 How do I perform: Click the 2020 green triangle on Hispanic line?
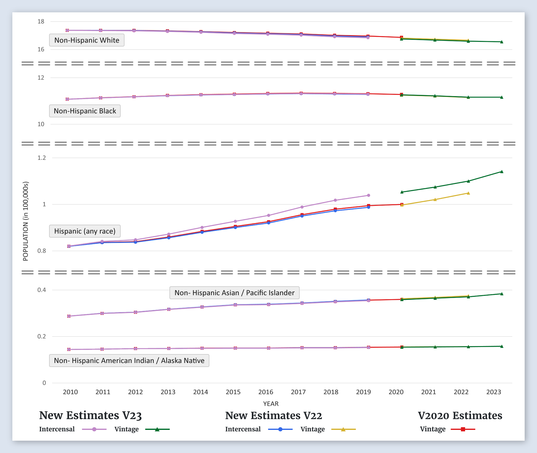[402, 192]
